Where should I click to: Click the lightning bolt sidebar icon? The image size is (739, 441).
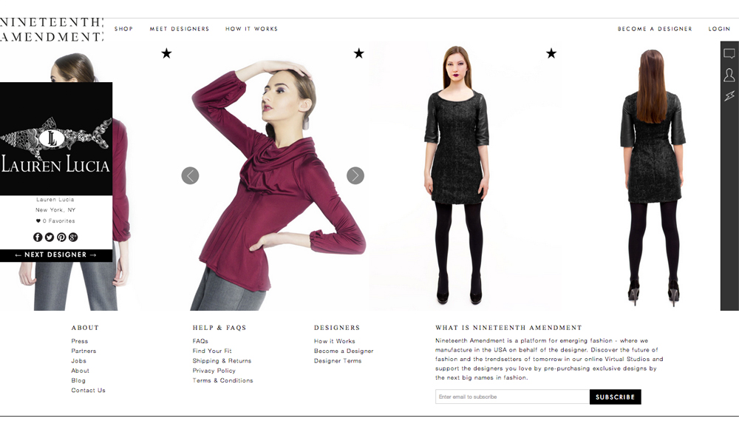point(729,96)
